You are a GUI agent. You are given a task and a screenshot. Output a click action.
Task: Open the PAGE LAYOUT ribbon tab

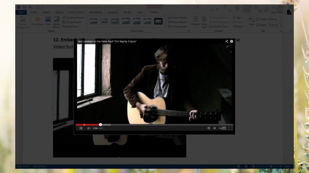tap(76, 12)
